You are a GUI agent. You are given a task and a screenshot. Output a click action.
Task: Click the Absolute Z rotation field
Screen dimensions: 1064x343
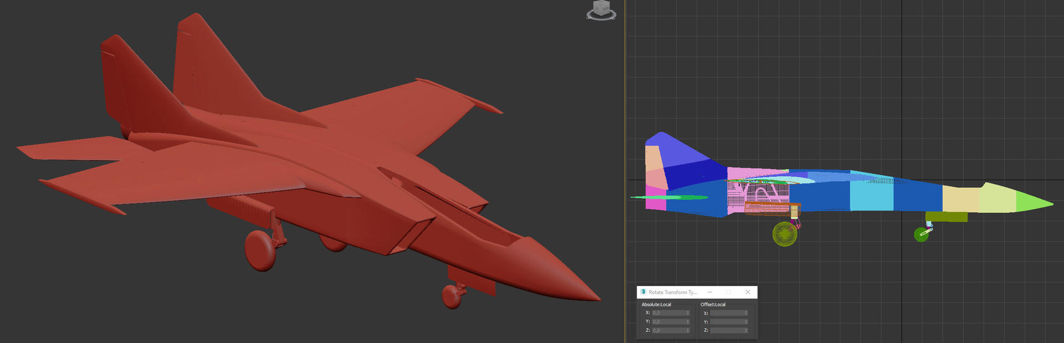668,331
